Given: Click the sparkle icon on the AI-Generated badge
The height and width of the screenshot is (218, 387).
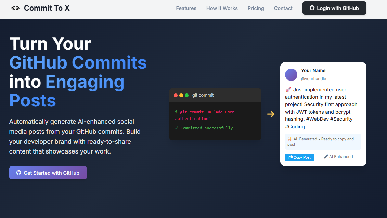Looking at the screenshot, I should pyautogui.click(x=289, y=139).
